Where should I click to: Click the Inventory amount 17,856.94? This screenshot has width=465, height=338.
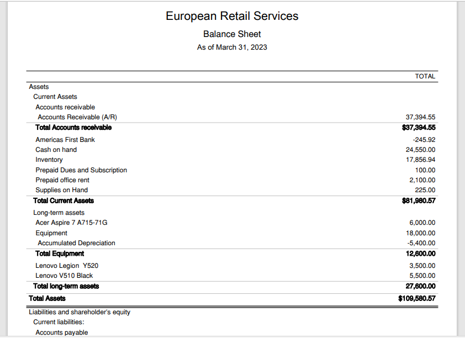pyautogui.click(x=420, y=160)
